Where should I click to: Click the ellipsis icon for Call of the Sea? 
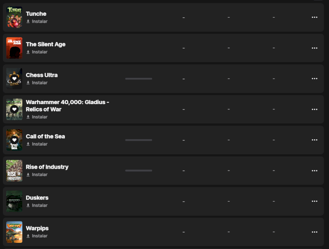(x=315, y=140)
